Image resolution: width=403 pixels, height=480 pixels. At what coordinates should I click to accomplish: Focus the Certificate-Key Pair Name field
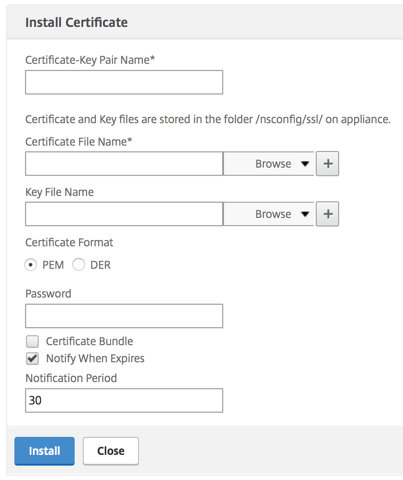coord(124,82)
